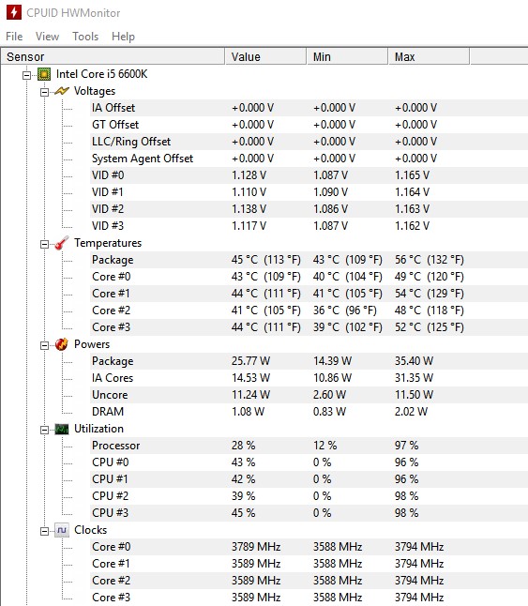Click the CPUID HWMonitor lightning app icon
Screen dimensions: 528x606
pos(14,12)
